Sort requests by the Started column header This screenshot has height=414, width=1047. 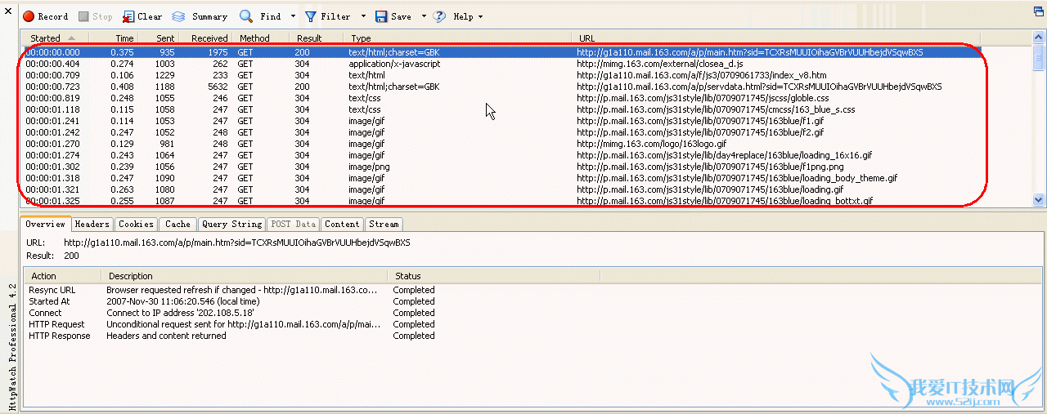46,38
